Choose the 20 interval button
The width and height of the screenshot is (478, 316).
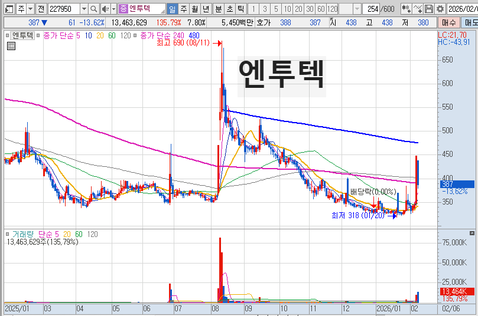(298, 9)
